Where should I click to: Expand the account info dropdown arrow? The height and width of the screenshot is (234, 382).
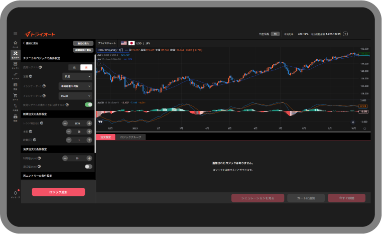click(345, 34)
